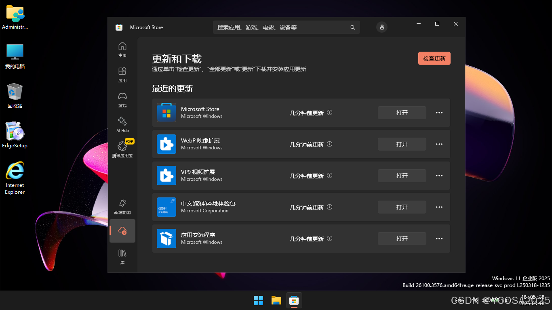This screenshot has width=552, height=310.
Task: Open more options for Microsoft Store row
Action: 439,113
